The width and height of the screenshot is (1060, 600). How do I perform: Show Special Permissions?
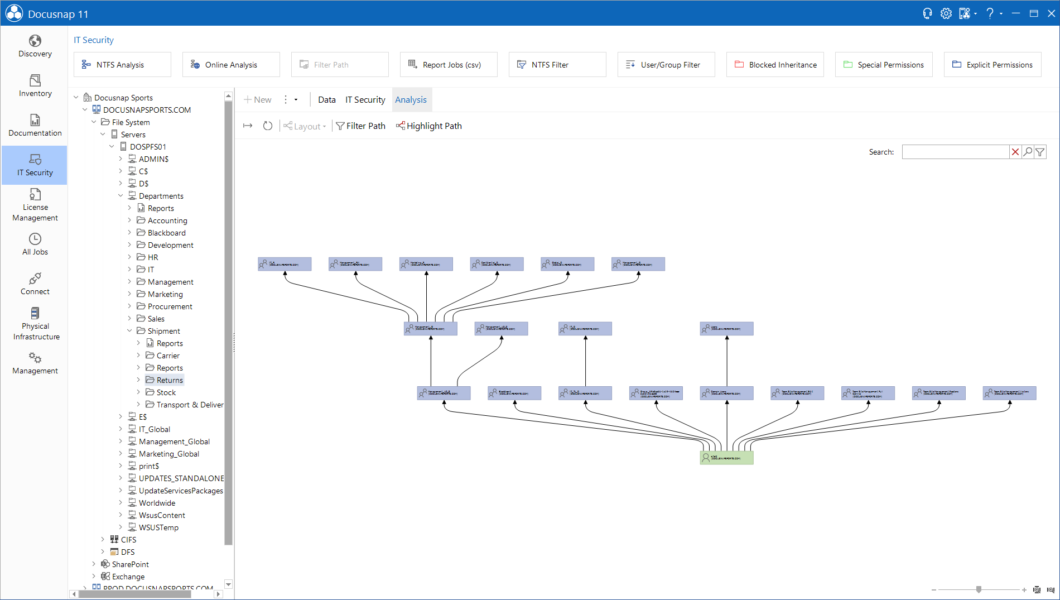coord(884,65)
